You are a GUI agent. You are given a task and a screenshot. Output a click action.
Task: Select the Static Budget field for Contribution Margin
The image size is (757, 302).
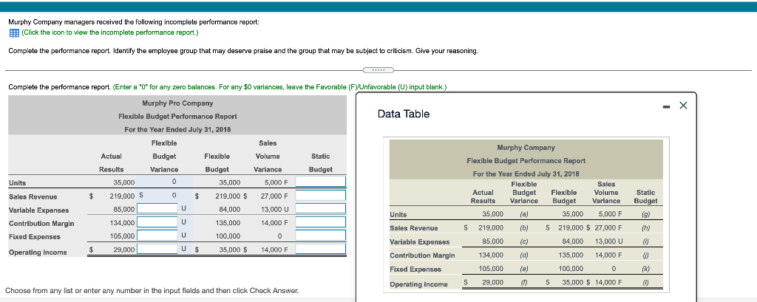coord(321,222)
